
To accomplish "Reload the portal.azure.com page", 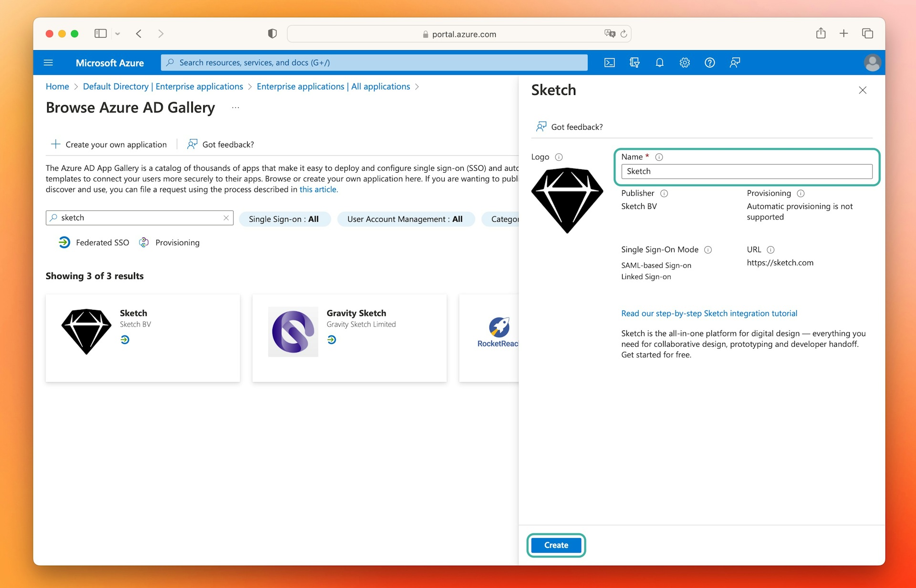I will click(624, 34).
